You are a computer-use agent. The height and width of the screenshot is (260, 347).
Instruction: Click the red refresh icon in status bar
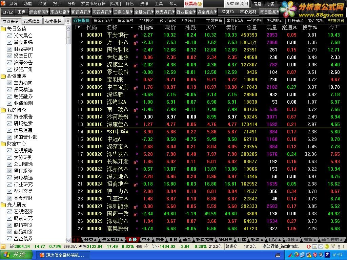308,246
